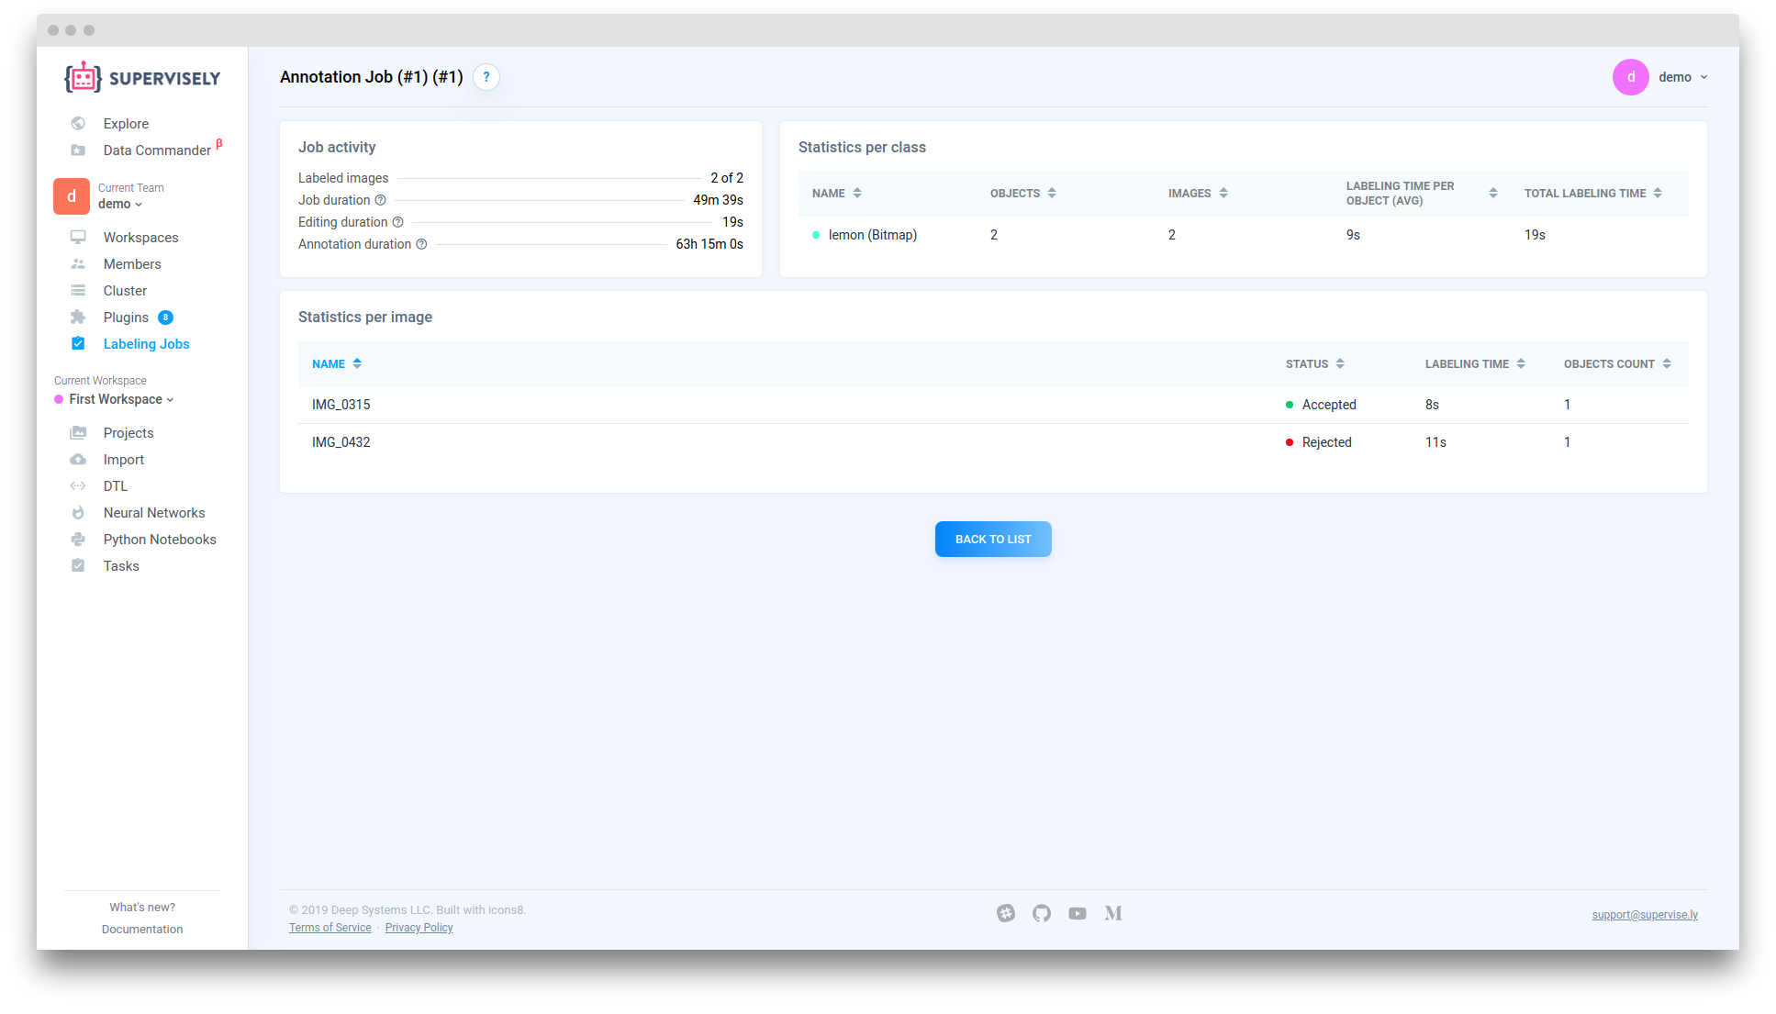
Task: Open the Terms of Service link
Action: click(x=330, y=928)
